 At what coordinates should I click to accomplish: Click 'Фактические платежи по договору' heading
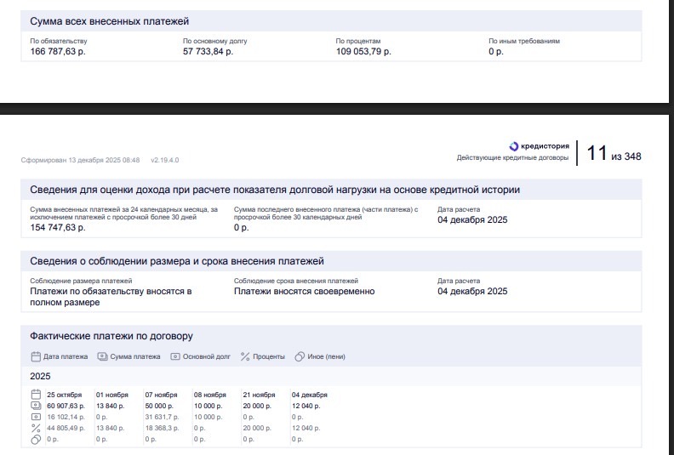[x=111, y=336]
